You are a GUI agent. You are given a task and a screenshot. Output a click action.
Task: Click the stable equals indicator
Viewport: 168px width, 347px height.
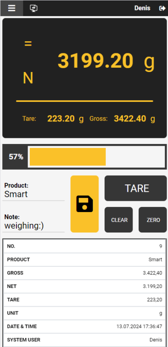click(x=28, y=44)
